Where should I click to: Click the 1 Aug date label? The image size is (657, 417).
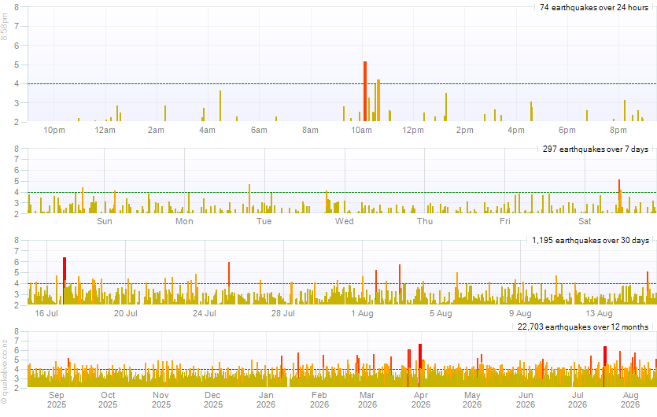(x=363, y=313)
